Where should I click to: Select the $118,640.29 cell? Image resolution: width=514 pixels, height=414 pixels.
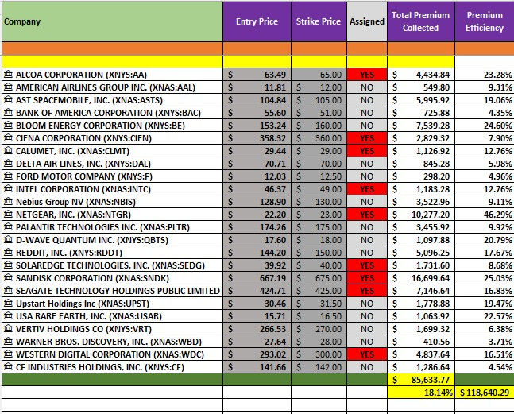(x=485, y=393)
